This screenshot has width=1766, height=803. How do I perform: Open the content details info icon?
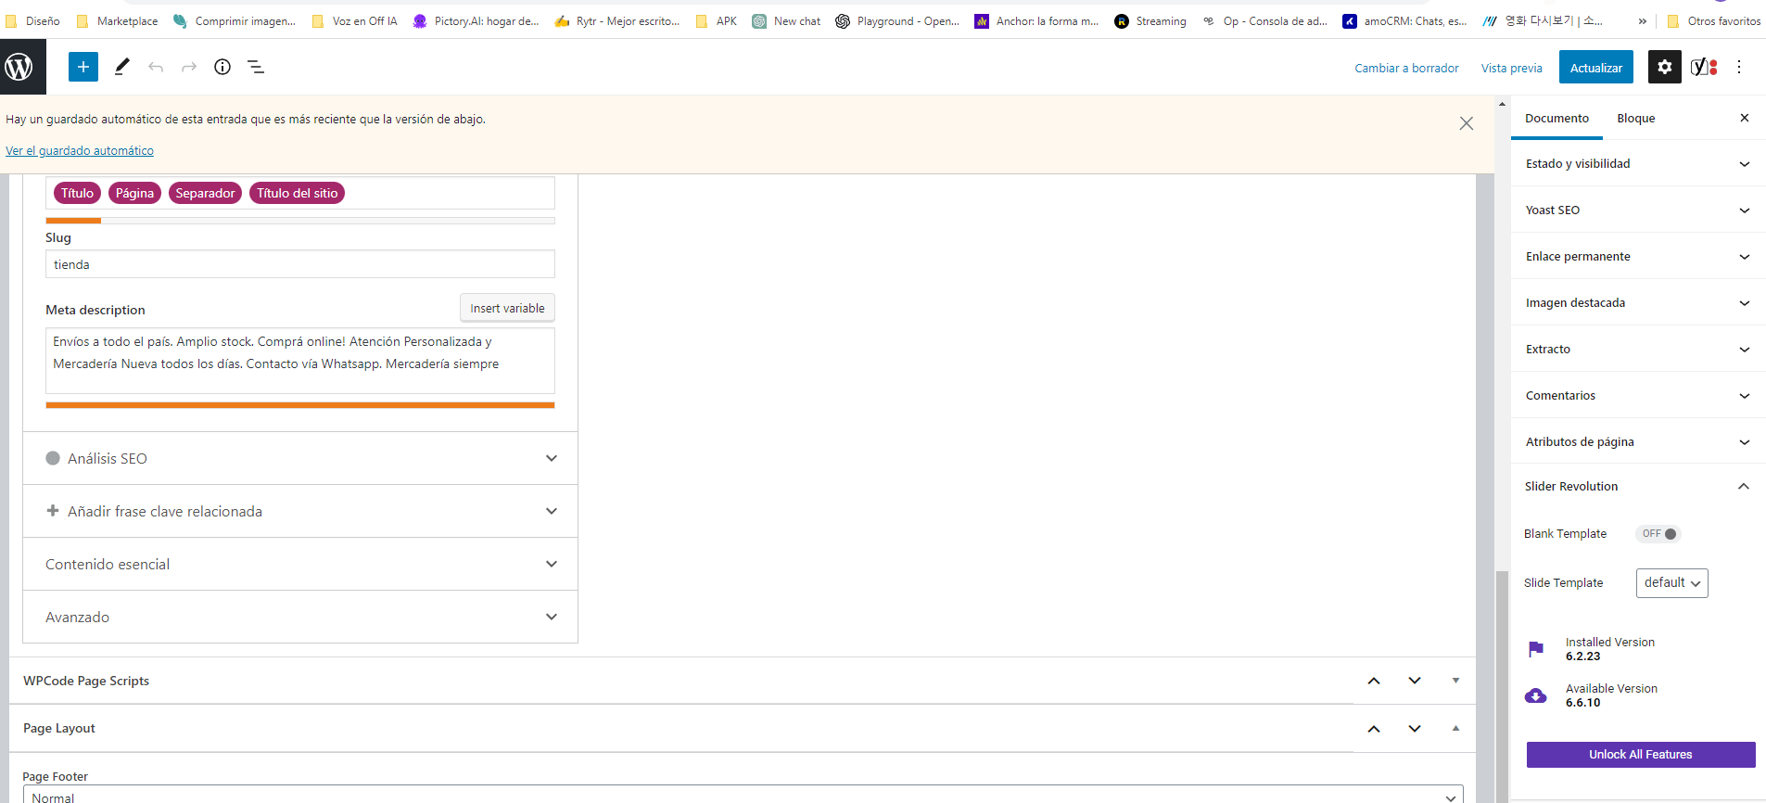coord(222,67)
